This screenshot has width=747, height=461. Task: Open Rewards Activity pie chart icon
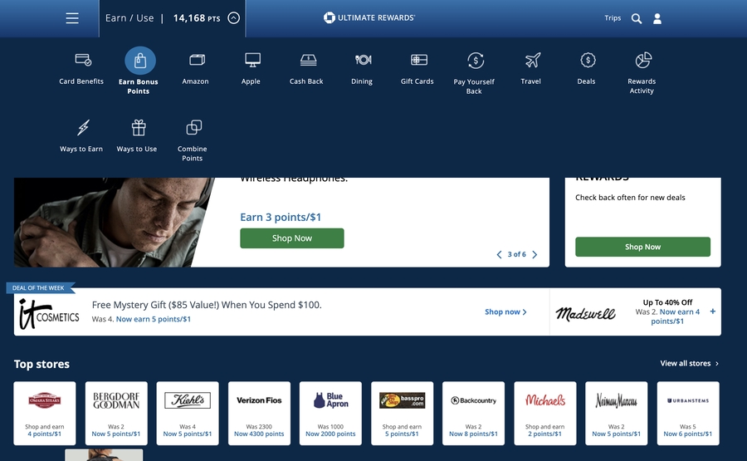click(642, 61)
